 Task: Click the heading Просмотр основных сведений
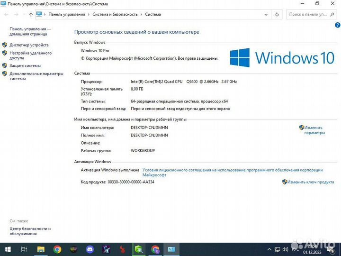136,32
